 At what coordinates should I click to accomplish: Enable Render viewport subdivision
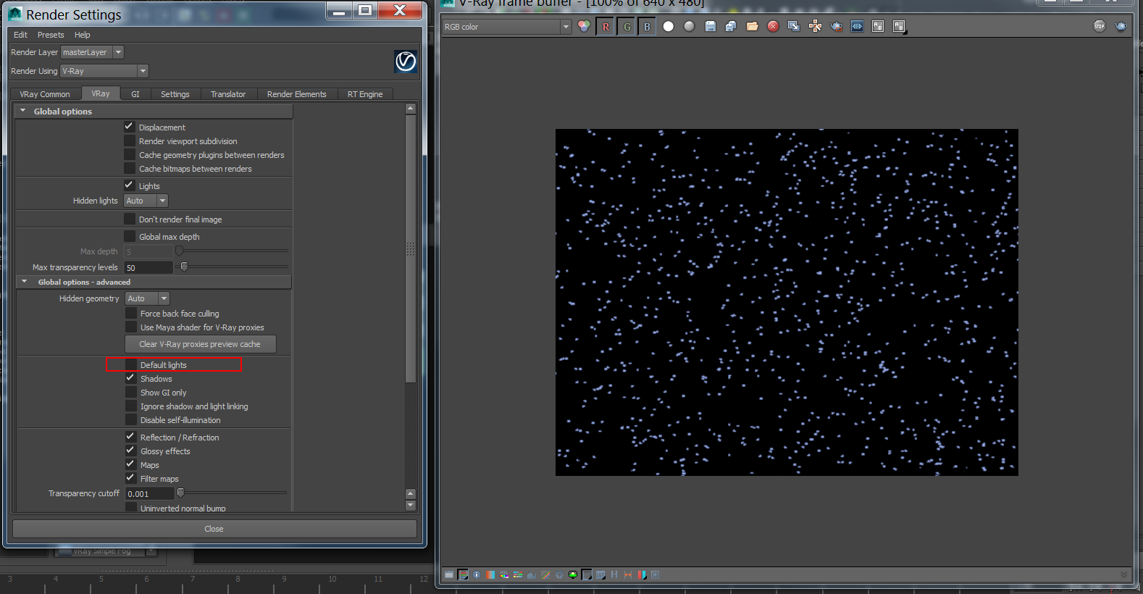[x=130, y=141]
